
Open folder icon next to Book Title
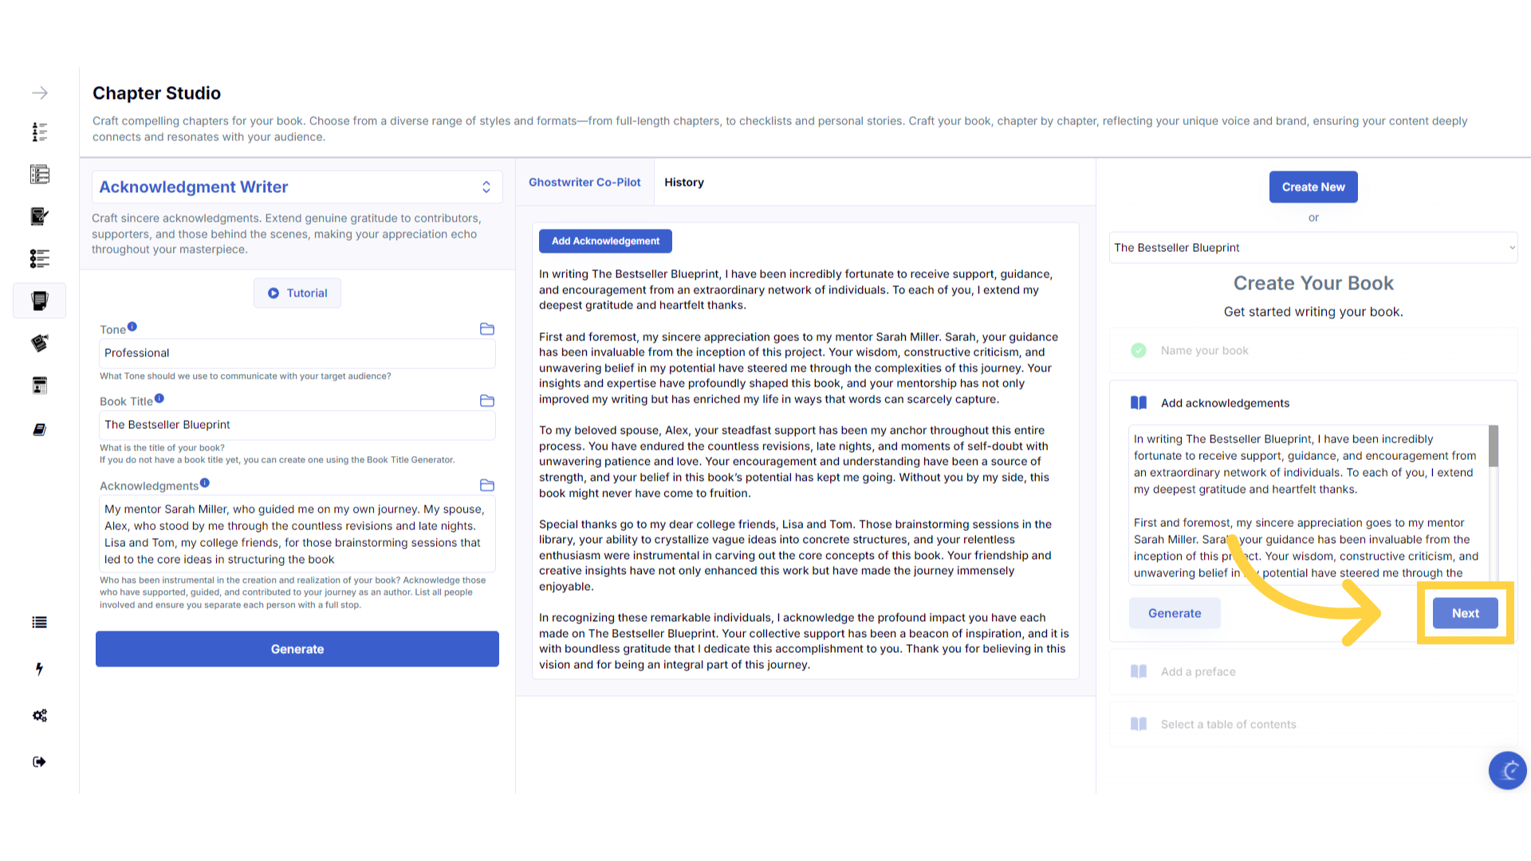[x=487, y=401]
